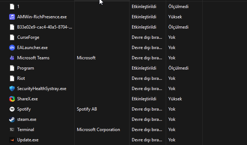247x145 pixels.
Task: Click the Yok impact for CurseForge
Action: [x=172, y=37]
